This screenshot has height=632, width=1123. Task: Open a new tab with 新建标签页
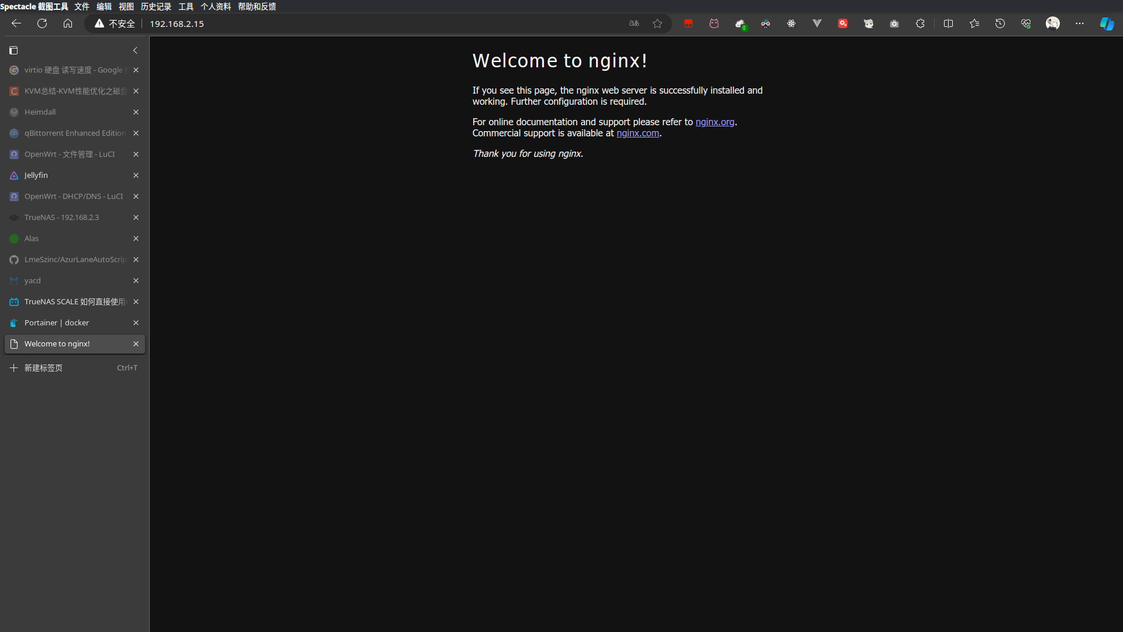(74, 368)
